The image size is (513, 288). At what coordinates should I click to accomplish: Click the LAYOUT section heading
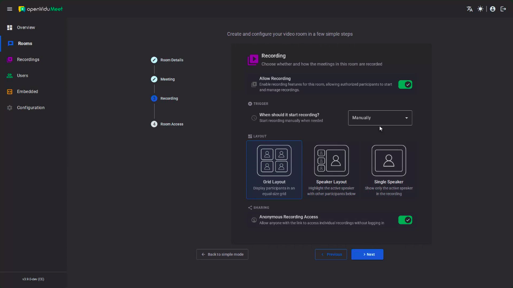(260, 136)
